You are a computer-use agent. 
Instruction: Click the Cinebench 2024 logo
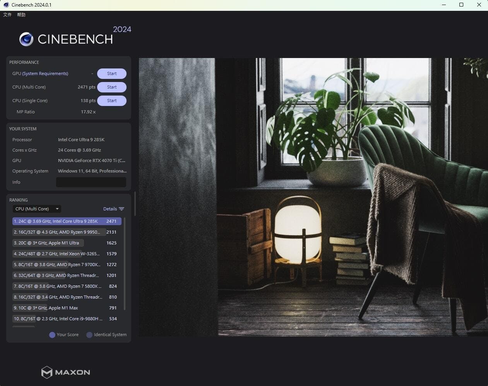pos(75,36)
